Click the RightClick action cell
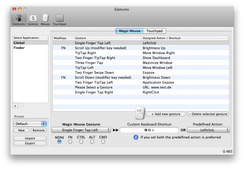The width and height of the screenshot is (244, 169). coord(151,92)
